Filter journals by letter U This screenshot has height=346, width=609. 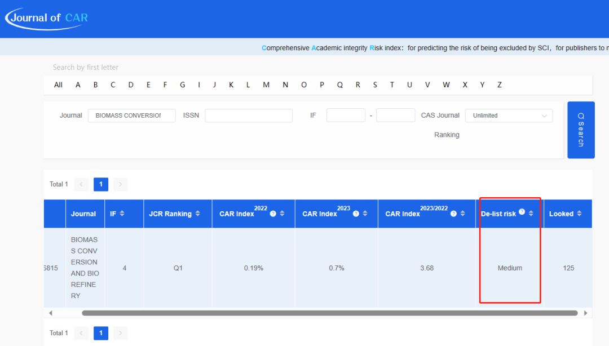409,85
